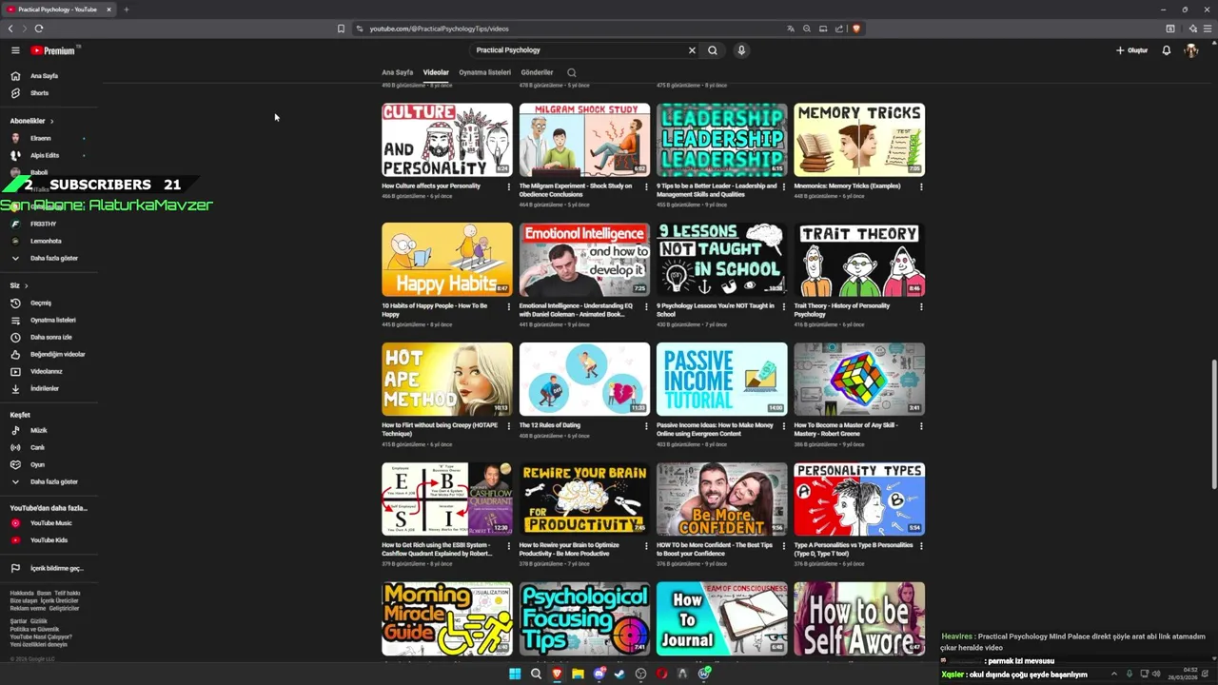1218x685 pixels.
Task: Open Passive Income Ideas video title
Action: pos(715,430)
